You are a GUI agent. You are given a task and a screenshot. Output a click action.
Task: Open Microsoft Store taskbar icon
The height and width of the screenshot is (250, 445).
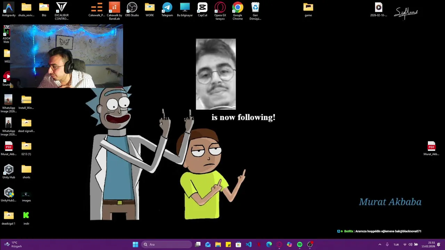coord(238,244)
